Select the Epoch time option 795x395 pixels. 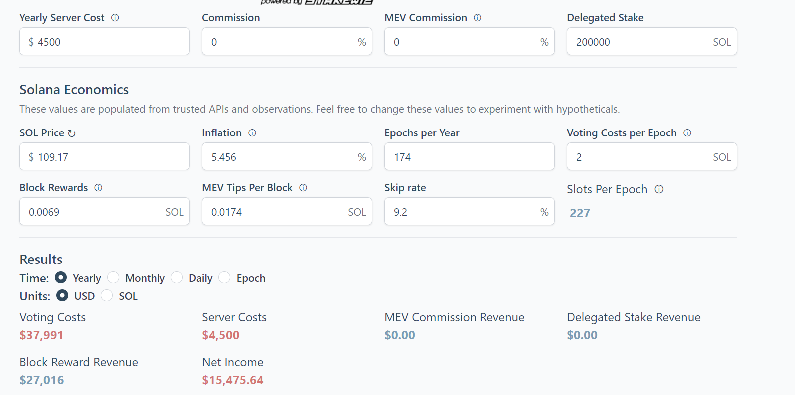pyautogui.click(x=224, y=277)
